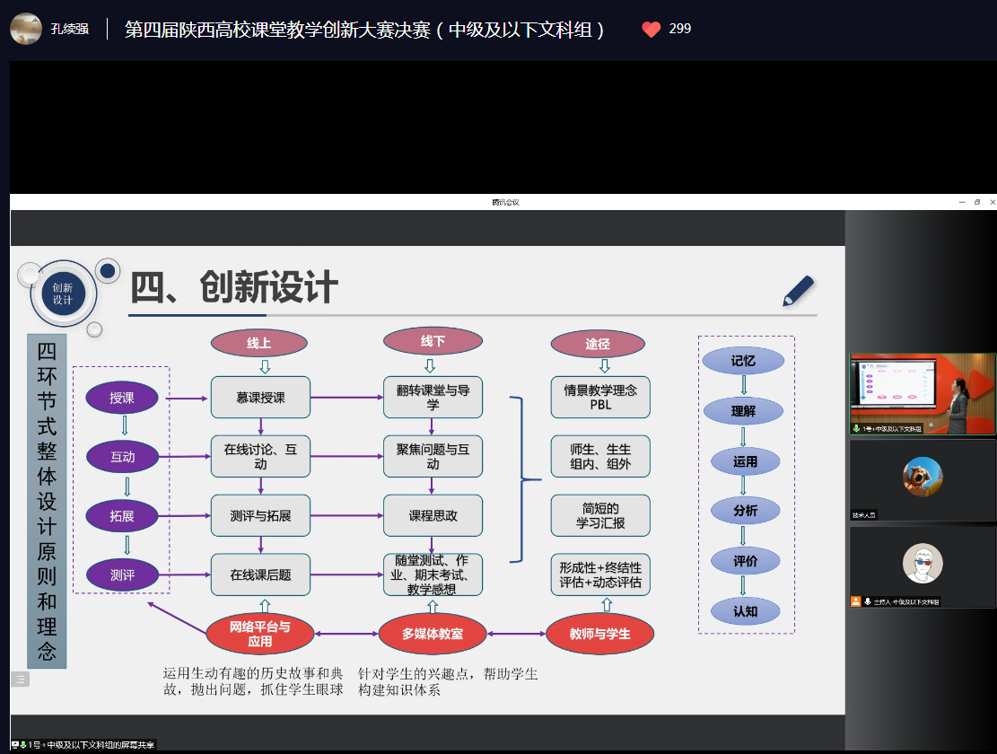Click the 途径 oval label
This screenshot has height=754, width=997.
(x=598, y=344)
